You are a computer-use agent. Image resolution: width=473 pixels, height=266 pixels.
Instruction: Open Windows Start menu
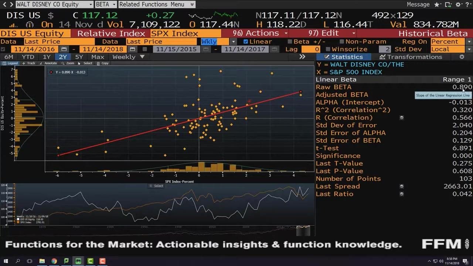pyautogui.click(x=6, y=261)
